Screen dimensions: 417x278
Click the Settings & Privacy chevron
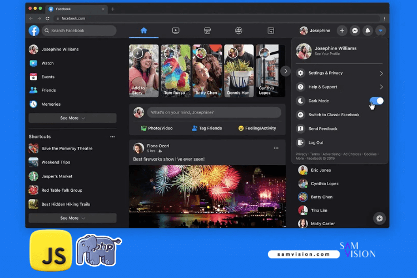[x=381, y=73]
